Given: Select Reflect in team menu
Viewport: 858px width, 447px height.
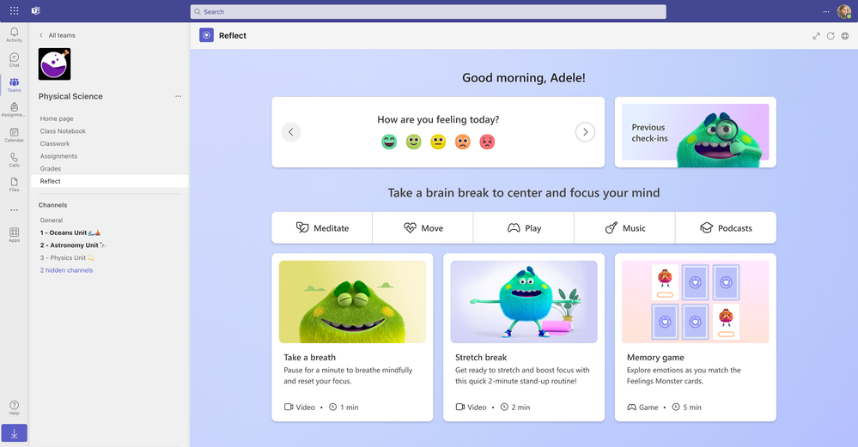Looking at the screenshot, I should coord(110,181).
